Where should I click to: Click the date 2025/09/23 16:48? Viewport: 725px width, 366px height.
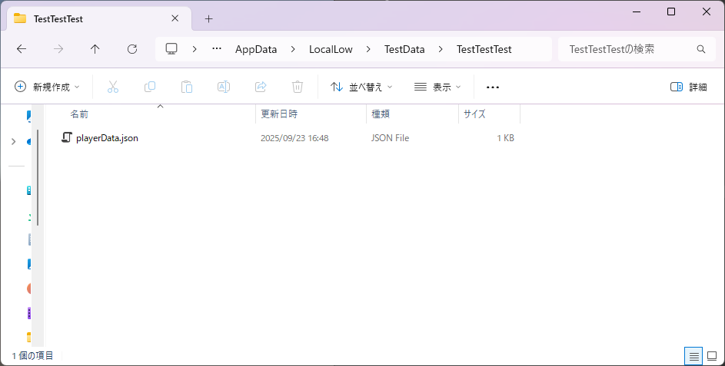[294, 138]
